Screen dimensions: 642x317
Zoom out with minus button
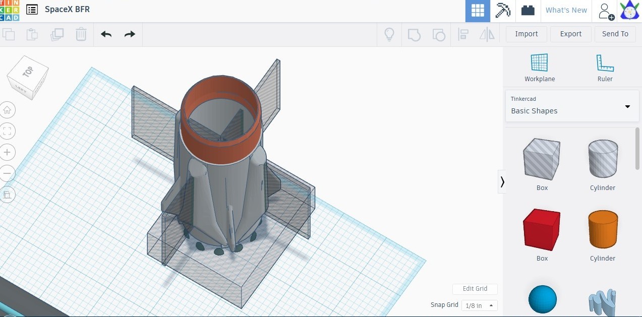[x=7, y=174]
